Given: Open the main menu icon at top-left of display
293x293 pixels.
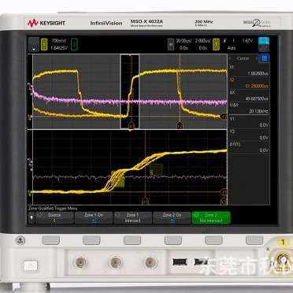Looking at the screenshot, I should (34, 44).
